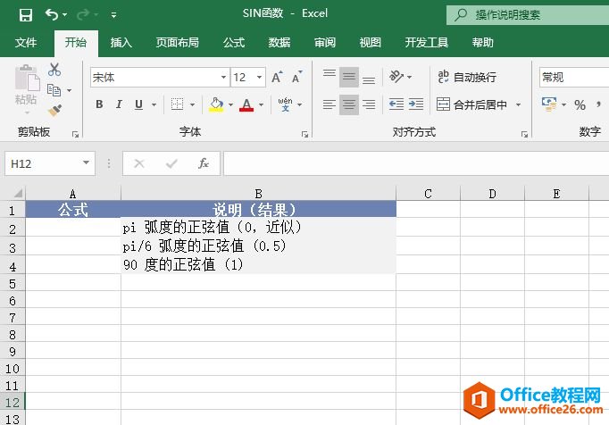Click cell with pi/6 弧度的正弦值
609x425 pixels.
coord(258,246)
